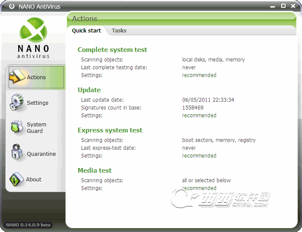Click 'local disks, media, memory' value
302x232 pixels.
point(213,60)
